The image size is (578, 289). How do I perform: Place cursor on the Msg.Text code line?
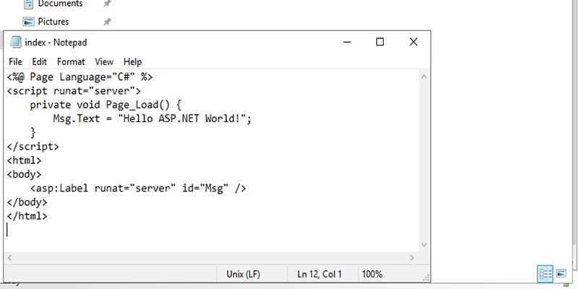point(152,118)
